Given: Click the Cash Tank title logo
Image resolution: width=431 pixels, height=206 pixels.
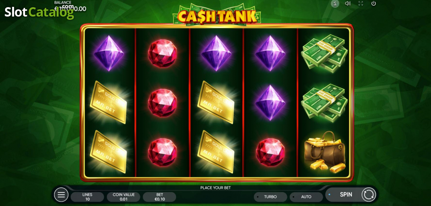Looking at the screenshot, I should (x=217, y=15).
